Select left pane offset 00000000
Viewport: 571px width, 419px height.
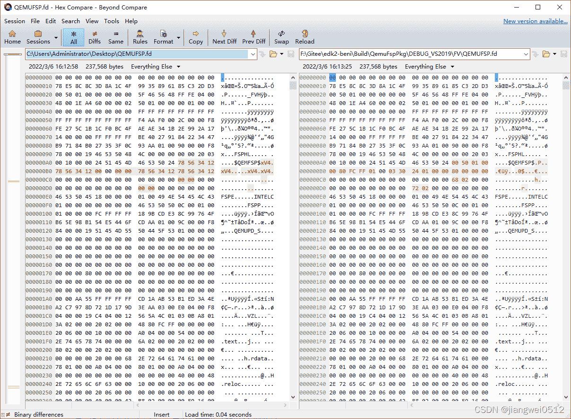click(x=39, y=78)
